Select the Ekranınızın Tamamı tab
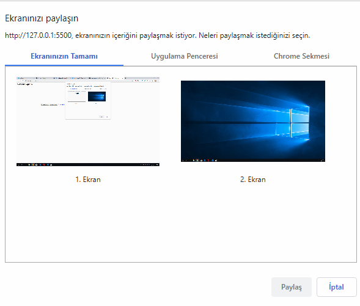360x306 pixels. click(64, 56)
